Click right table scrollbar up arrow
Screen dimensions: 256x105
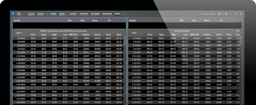point(240,37)
